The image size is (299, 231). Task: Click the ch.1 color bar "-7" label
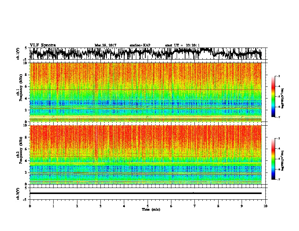coord(279,117)
